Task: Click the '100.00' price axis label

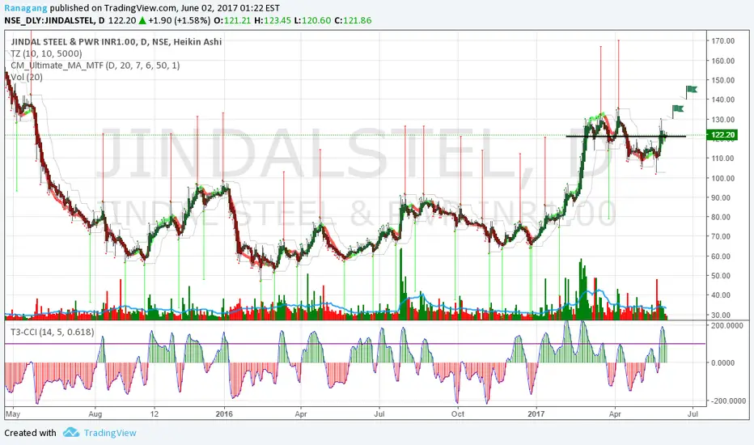Action: click(722, 178)
